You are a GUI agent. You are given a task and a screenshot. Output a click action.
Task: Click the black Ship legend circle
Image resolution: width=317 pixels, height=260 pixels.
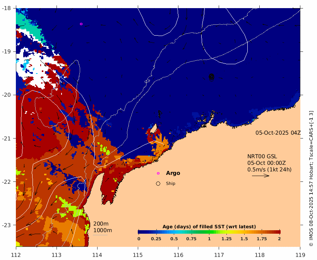pos(158,183)
